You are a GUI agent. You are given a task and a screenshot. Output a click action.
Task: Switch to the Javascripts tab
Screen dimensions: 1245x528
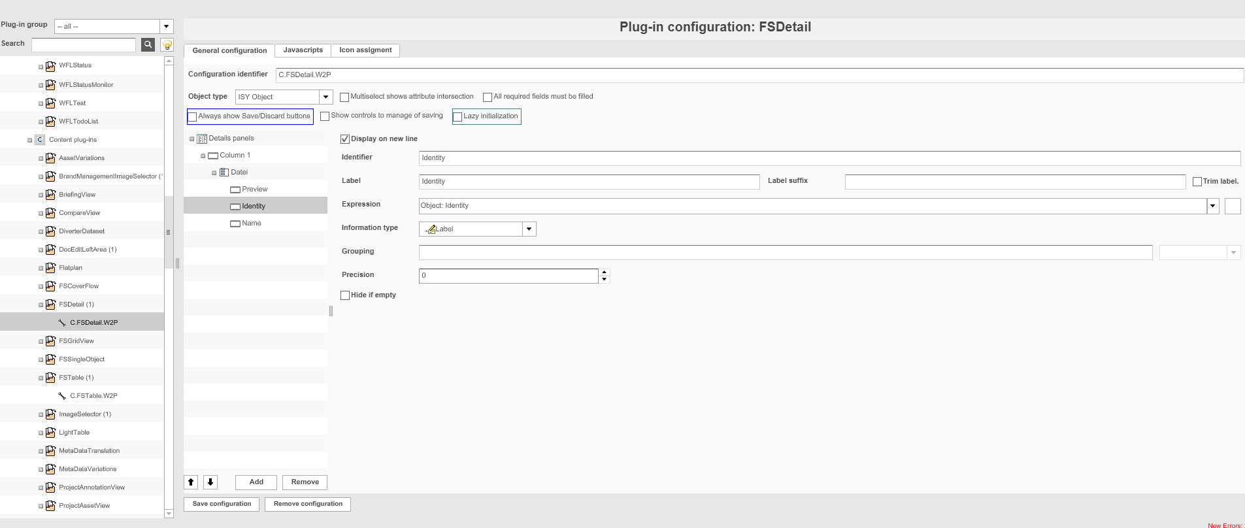303,50
